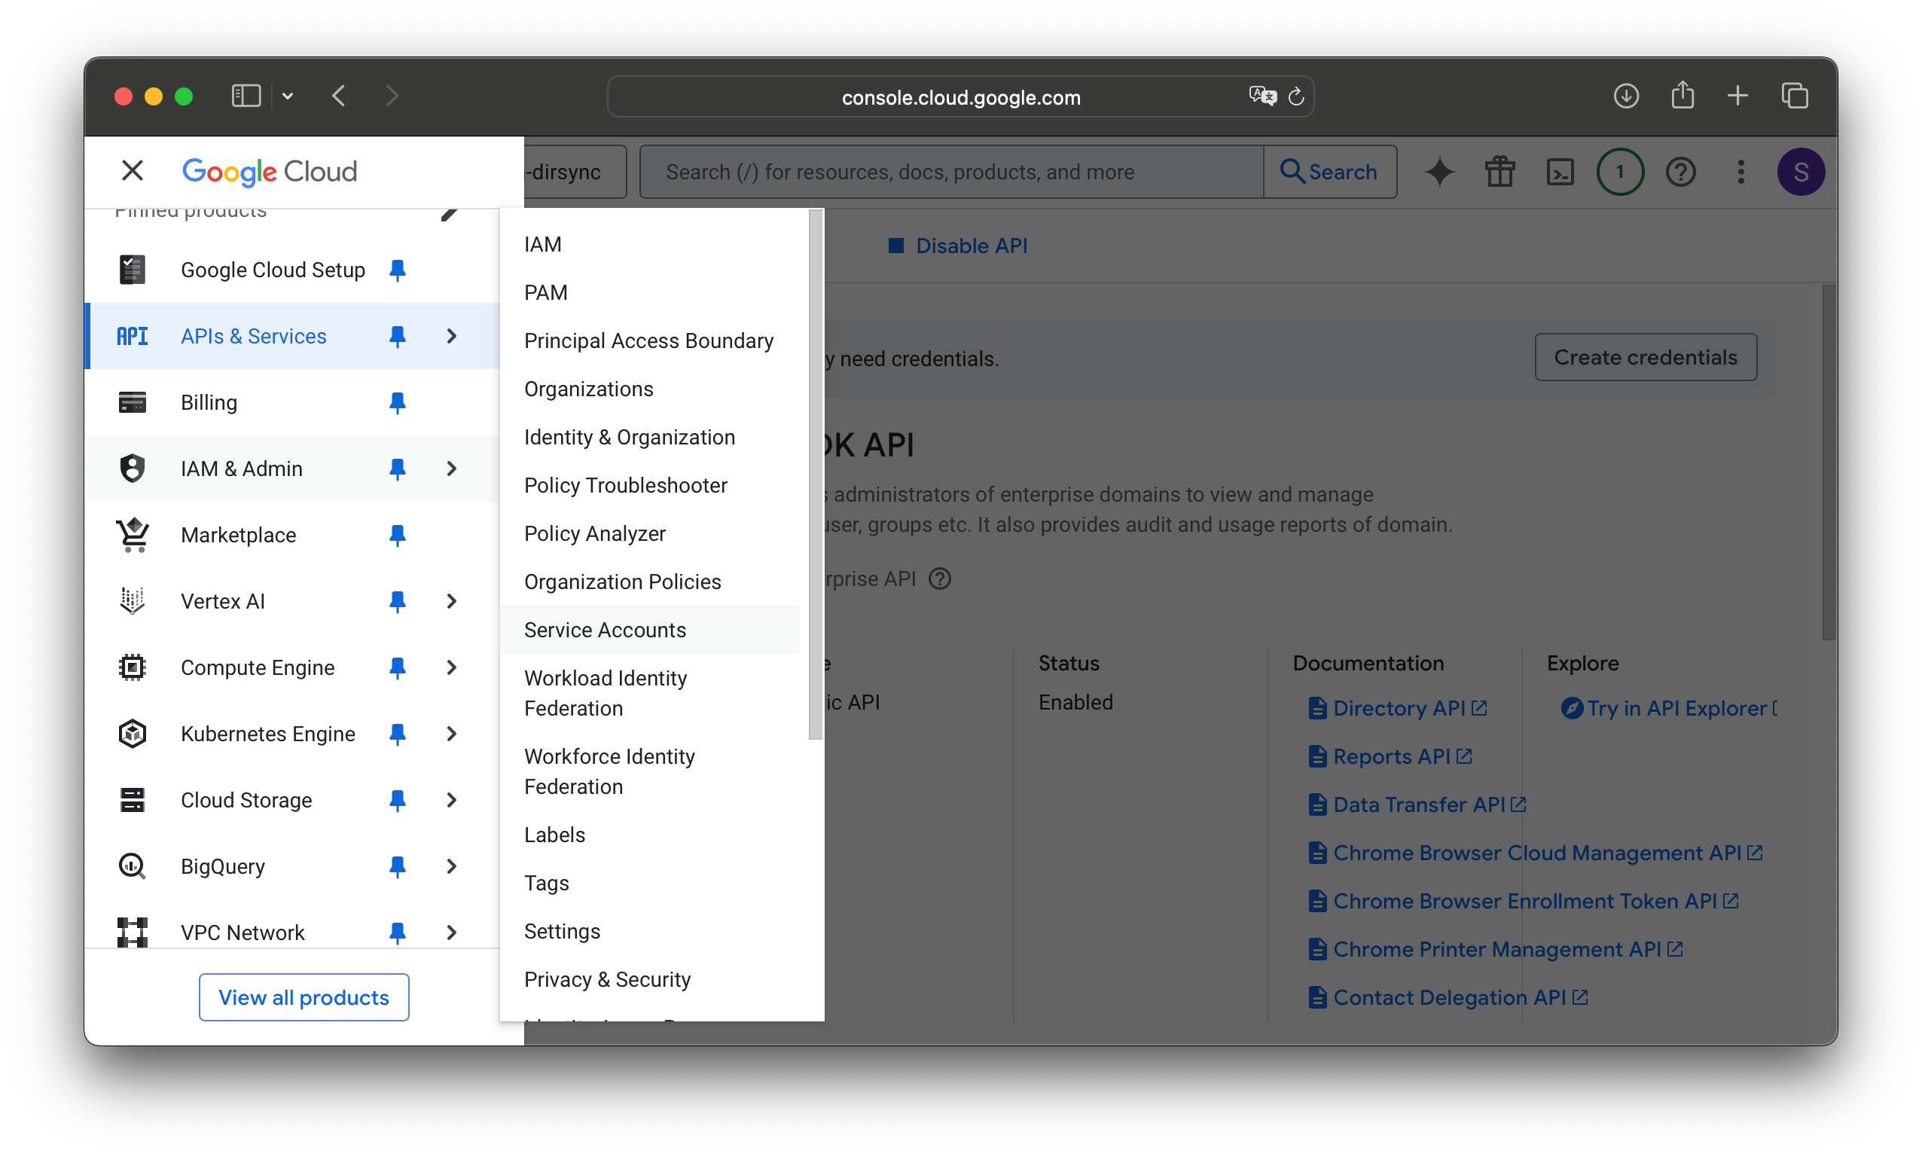This screenshot has height=1157, width=1922.
Task: Click the Kubernetes Engine icon
Action: tap(132, 734)
